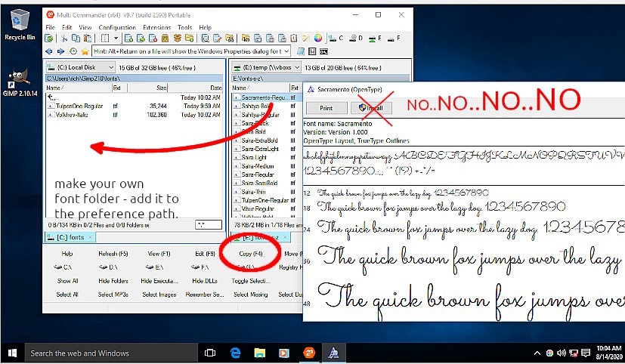Open the Windows Start menu
Viewport: 625px width, 364px height.
point(12,353)
